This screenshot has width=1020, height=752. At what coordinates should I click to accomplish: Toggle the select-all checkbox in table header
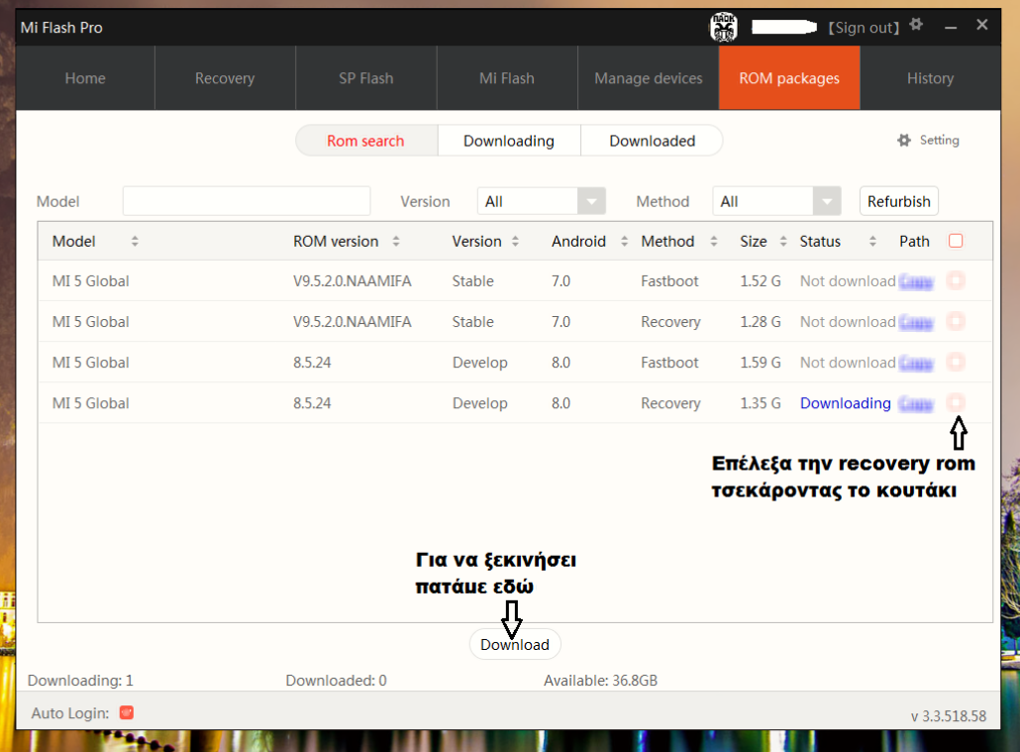point(956,241)
